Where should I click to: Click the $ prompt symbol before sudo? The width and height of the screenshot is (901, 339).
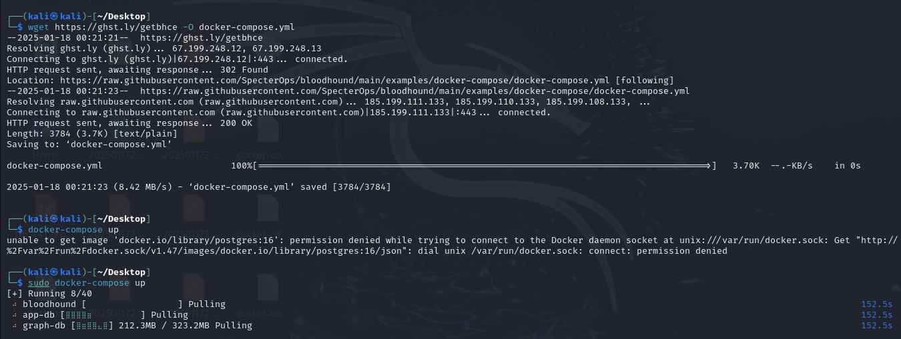coord(20,283)
